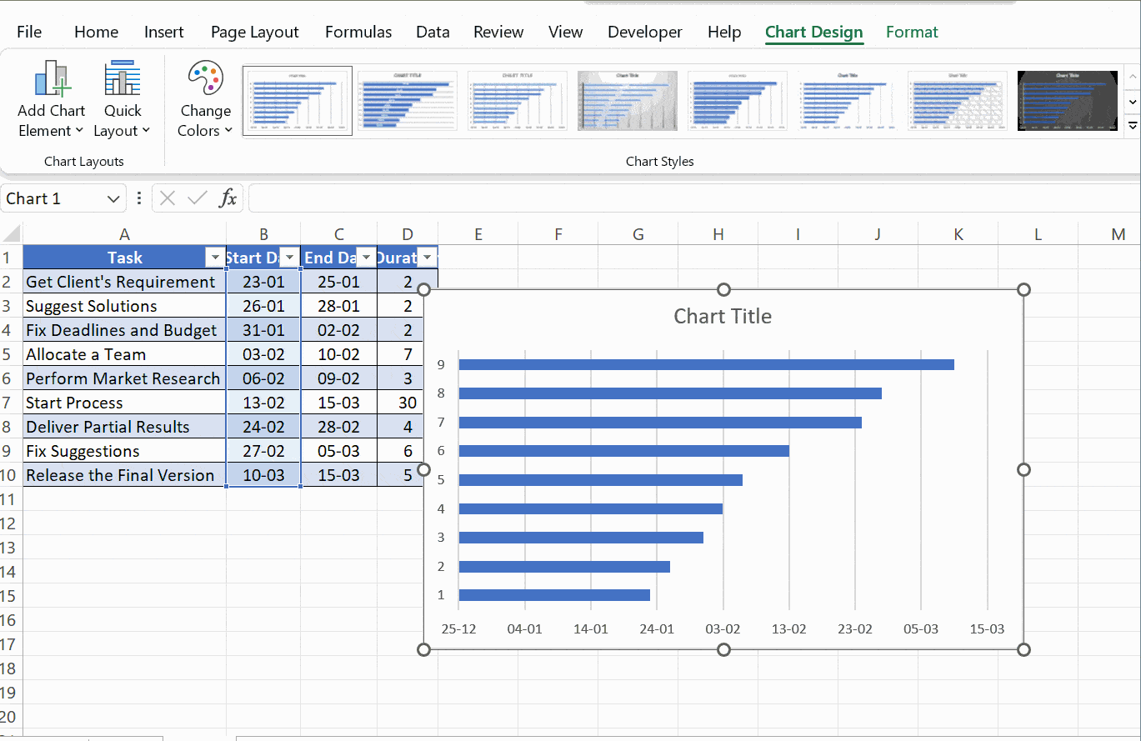The height and width of the screenshot is (741, 1141).
Task: Click the chart axis label 03-02
Action: point(723,628)
